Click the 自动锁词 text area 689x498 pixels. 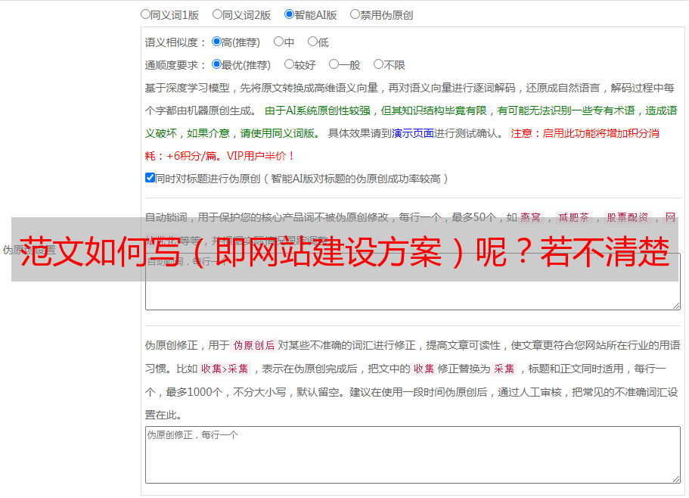click(x=413, y=282)
